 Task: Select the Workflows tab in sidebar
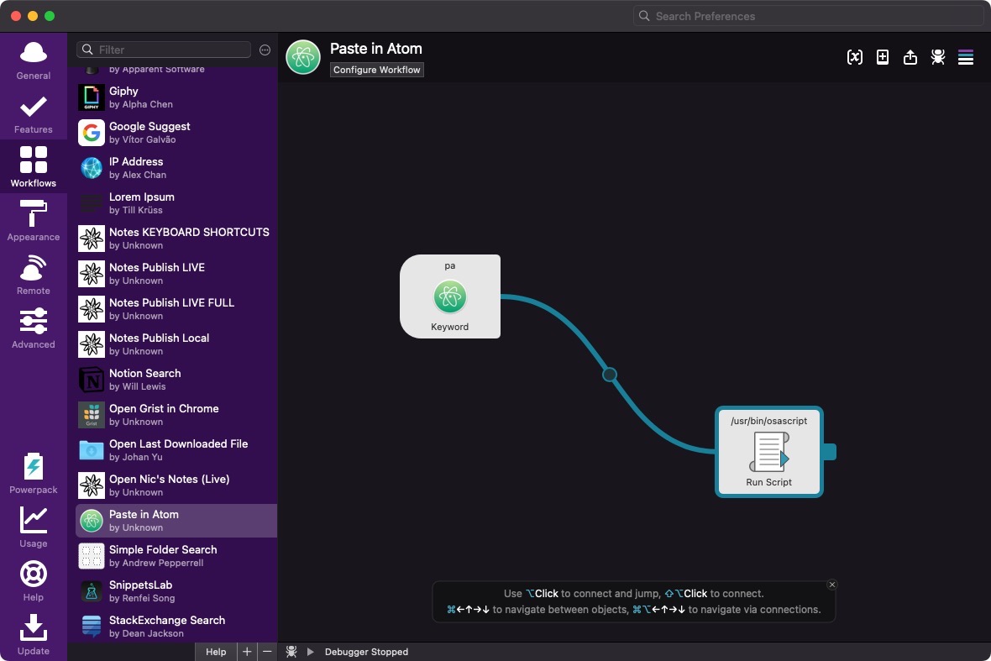click(34, 167)
